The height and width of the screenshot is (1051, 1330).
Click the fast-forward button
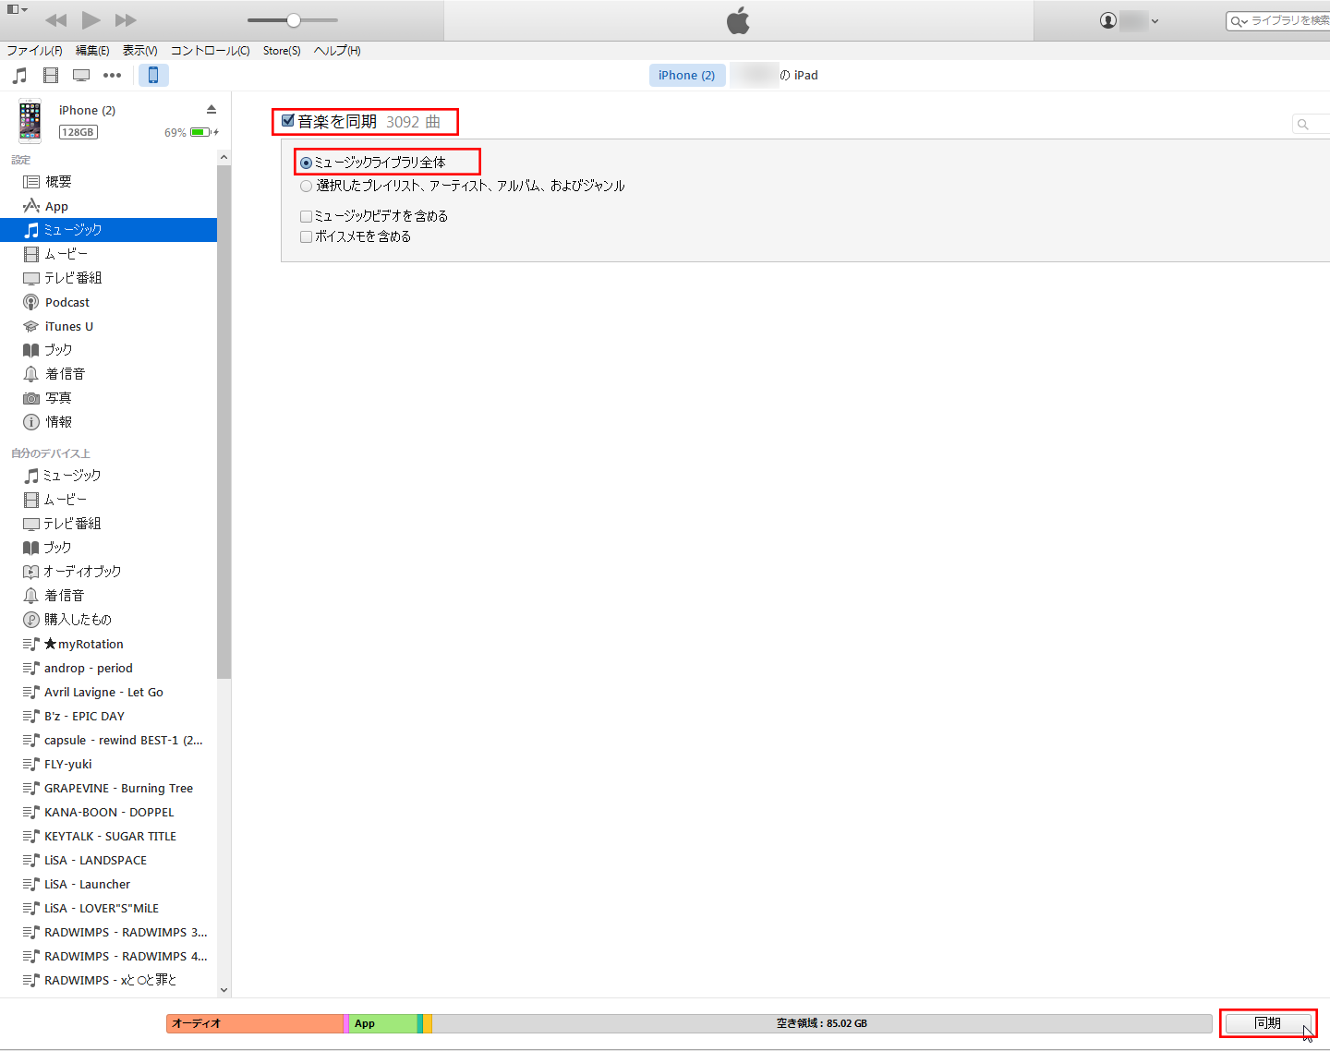point(126,20)
